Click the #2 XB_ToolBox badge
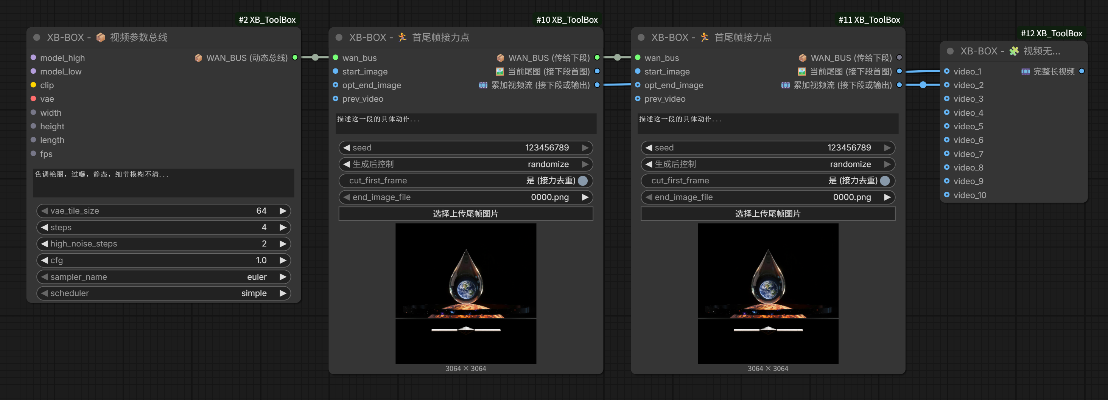Screen dimensions: 1108x400 point(267,20)
